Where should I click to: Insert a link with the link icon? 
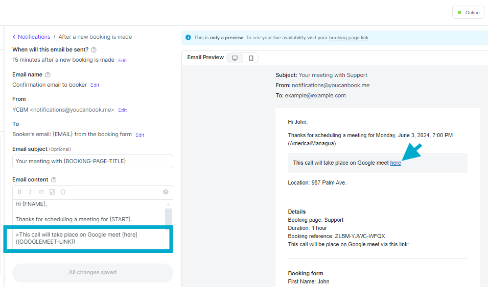[41, 192]
